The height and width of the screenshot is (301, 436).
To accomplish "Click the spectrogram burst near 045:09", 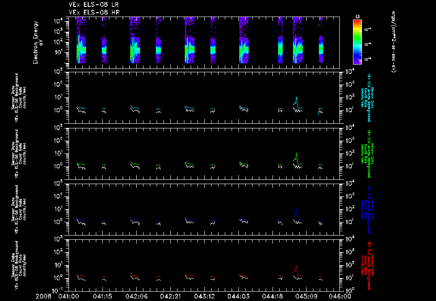I will pos(298,40).
